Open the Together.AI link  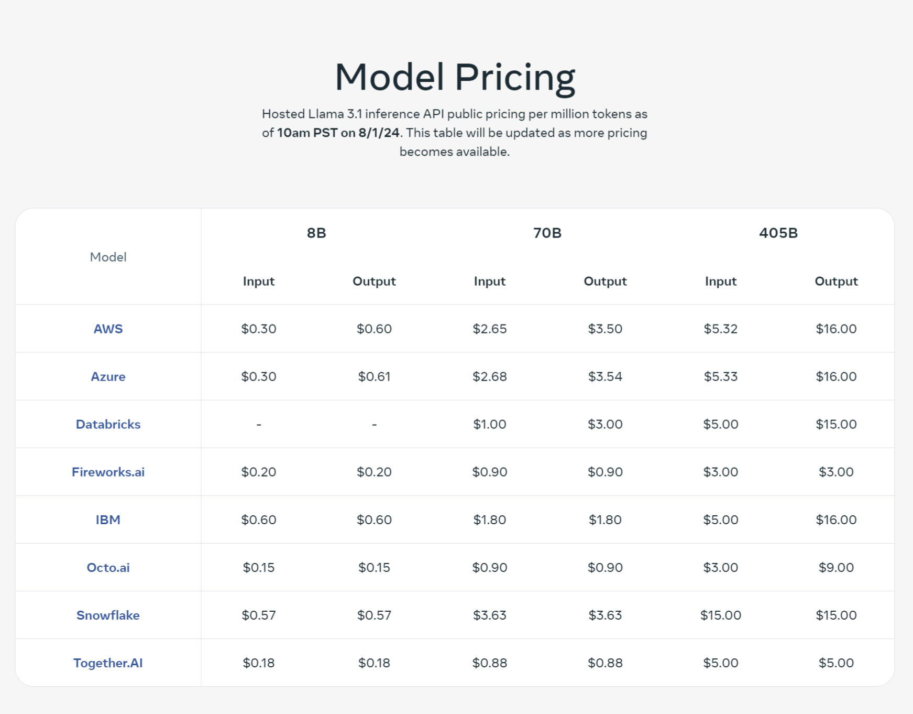click(108, 663)
